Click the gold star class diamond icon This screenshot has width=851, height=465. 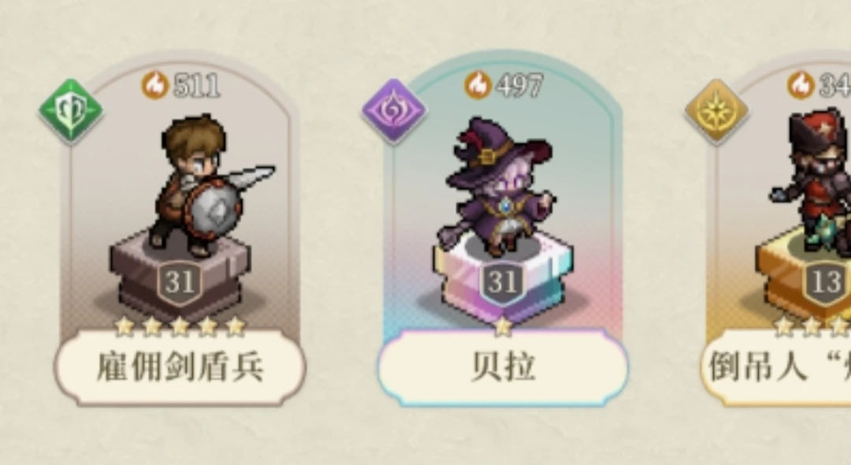716,111
